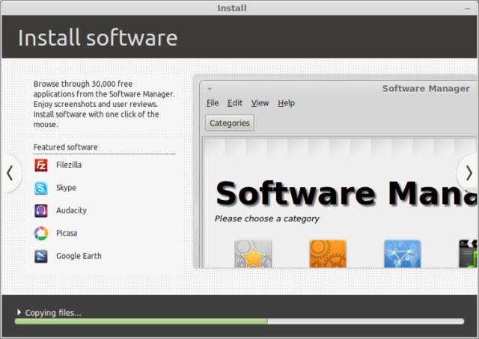
Task: Click the Skype icon
Action: (x=41, y=188)
